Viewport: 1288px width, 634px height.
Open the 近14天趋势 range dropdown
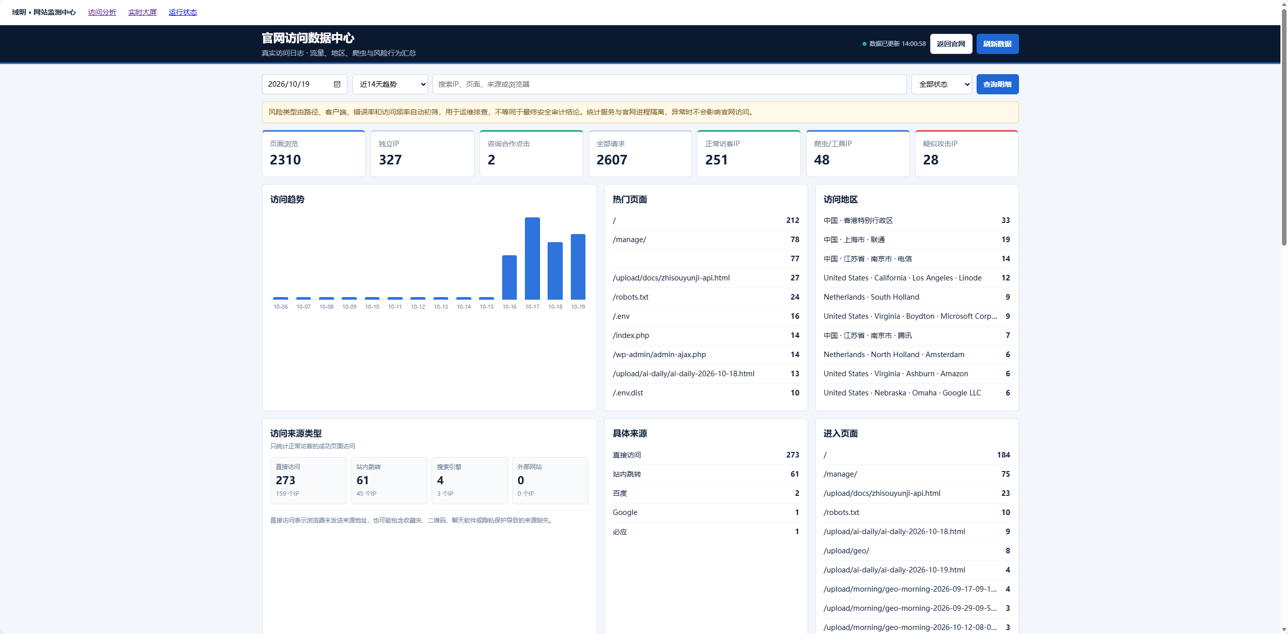390,84
